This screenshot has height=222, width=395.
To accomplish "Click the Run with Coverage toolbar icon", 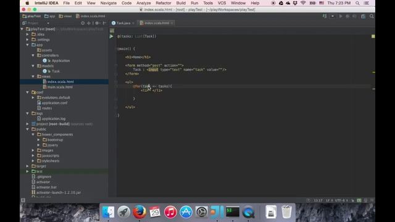I will tap(354, 16).
